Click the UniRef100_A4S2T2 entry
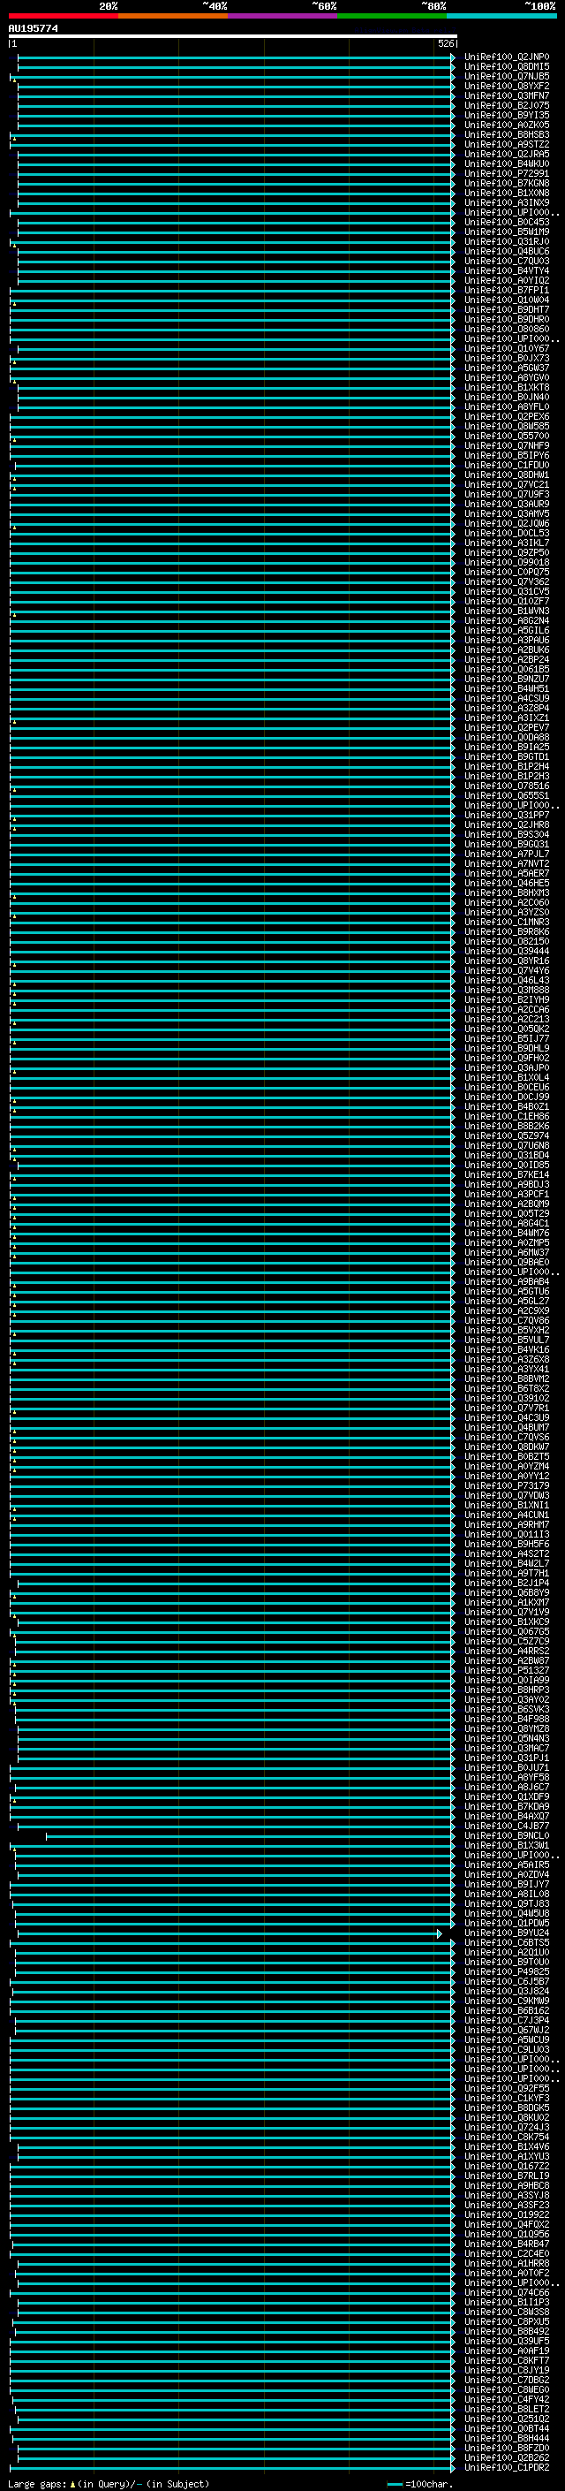 (507, 1553)
